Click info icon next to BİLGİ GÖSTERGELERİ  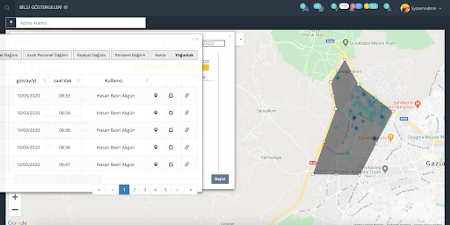[66, 7]
